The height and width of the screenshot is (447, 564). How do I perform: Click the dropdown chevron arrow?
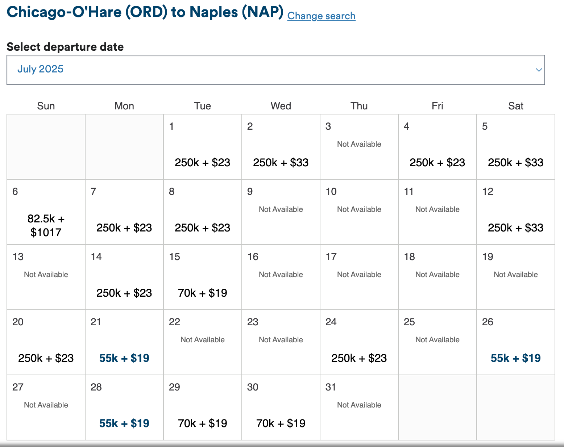point(539,70)
